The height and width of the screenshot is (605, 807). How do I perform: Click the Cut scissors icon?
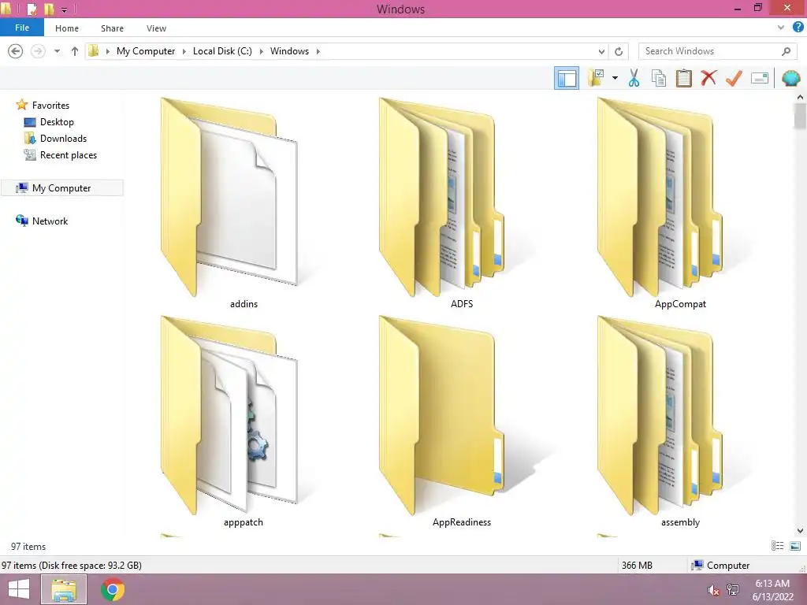point(634,78)
